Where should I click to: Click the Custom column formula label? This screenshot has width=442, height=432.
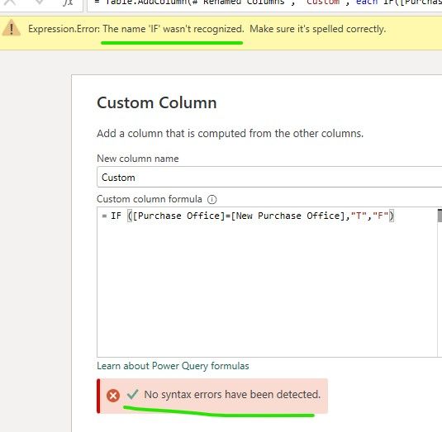pos(150,199)
